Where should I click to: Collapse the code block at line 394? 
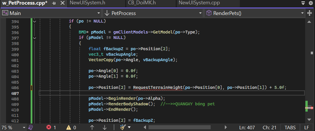35,21
